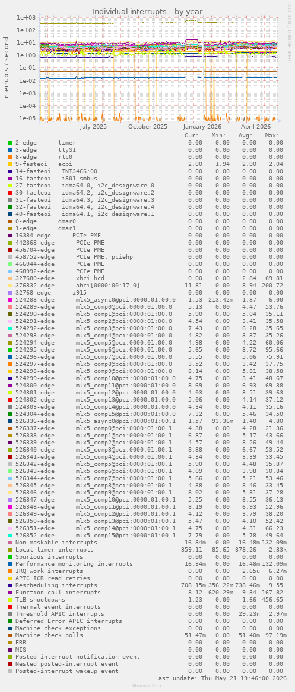Click the April 2026 axis label
The image size is (295, 692).
(256, 126)
